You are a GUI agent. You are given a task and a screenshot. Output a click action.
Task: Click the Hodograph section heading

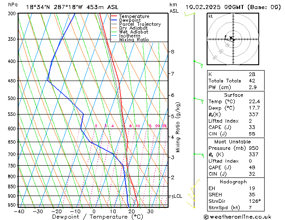coord(233,182)
